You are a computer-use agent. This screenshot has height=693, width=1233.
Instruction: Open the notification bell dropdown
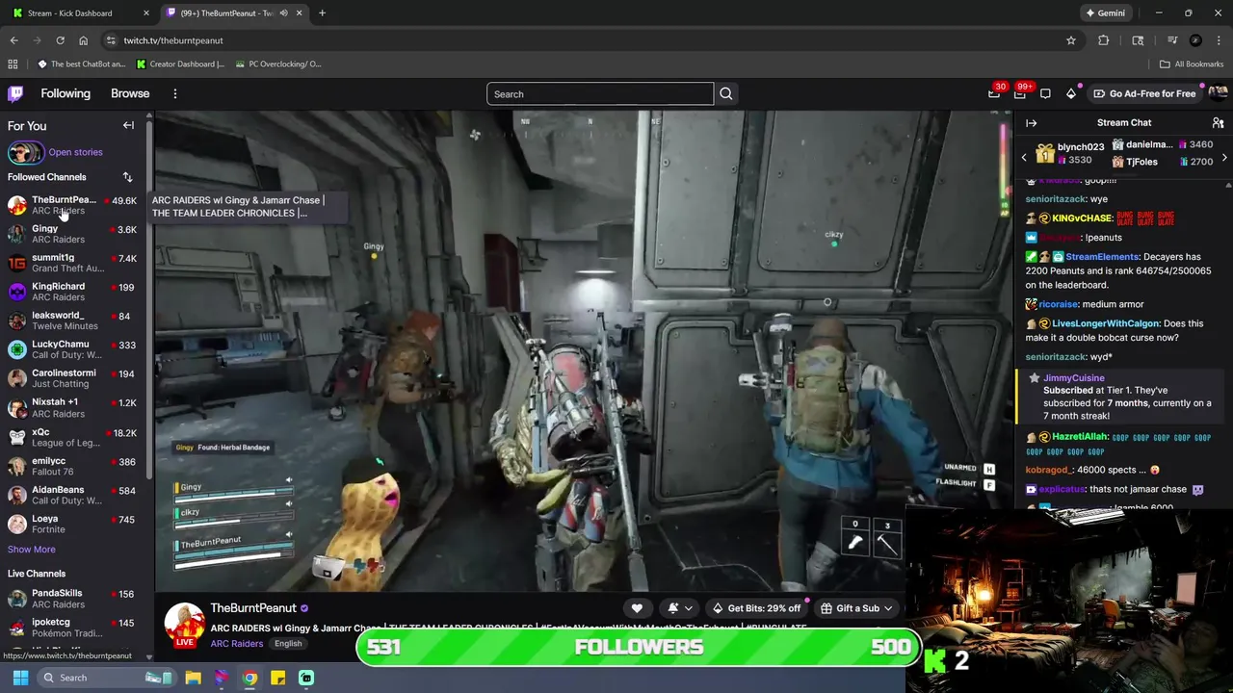(x=679, y=608)
